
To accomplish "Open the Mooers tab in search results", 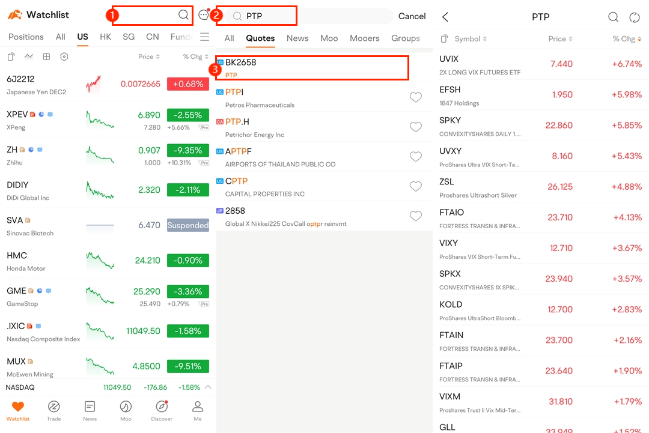I will tap(365, 38).
